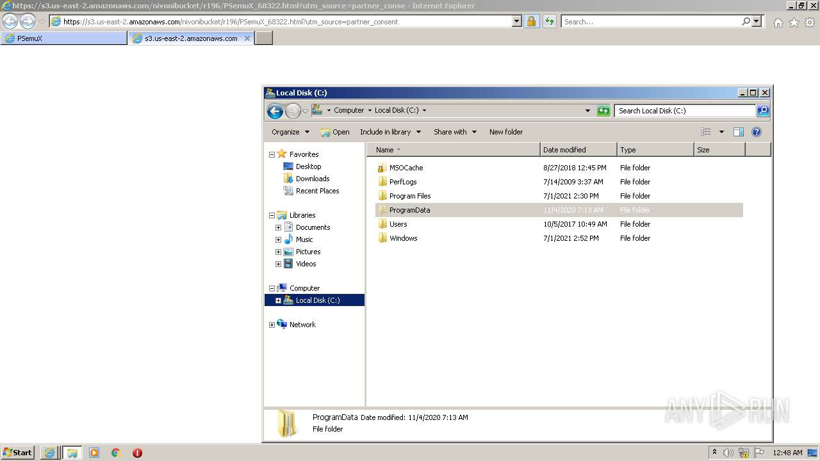Collapse the Libraries group
This screenshot has width=820, height=461.
coord(272,215)
